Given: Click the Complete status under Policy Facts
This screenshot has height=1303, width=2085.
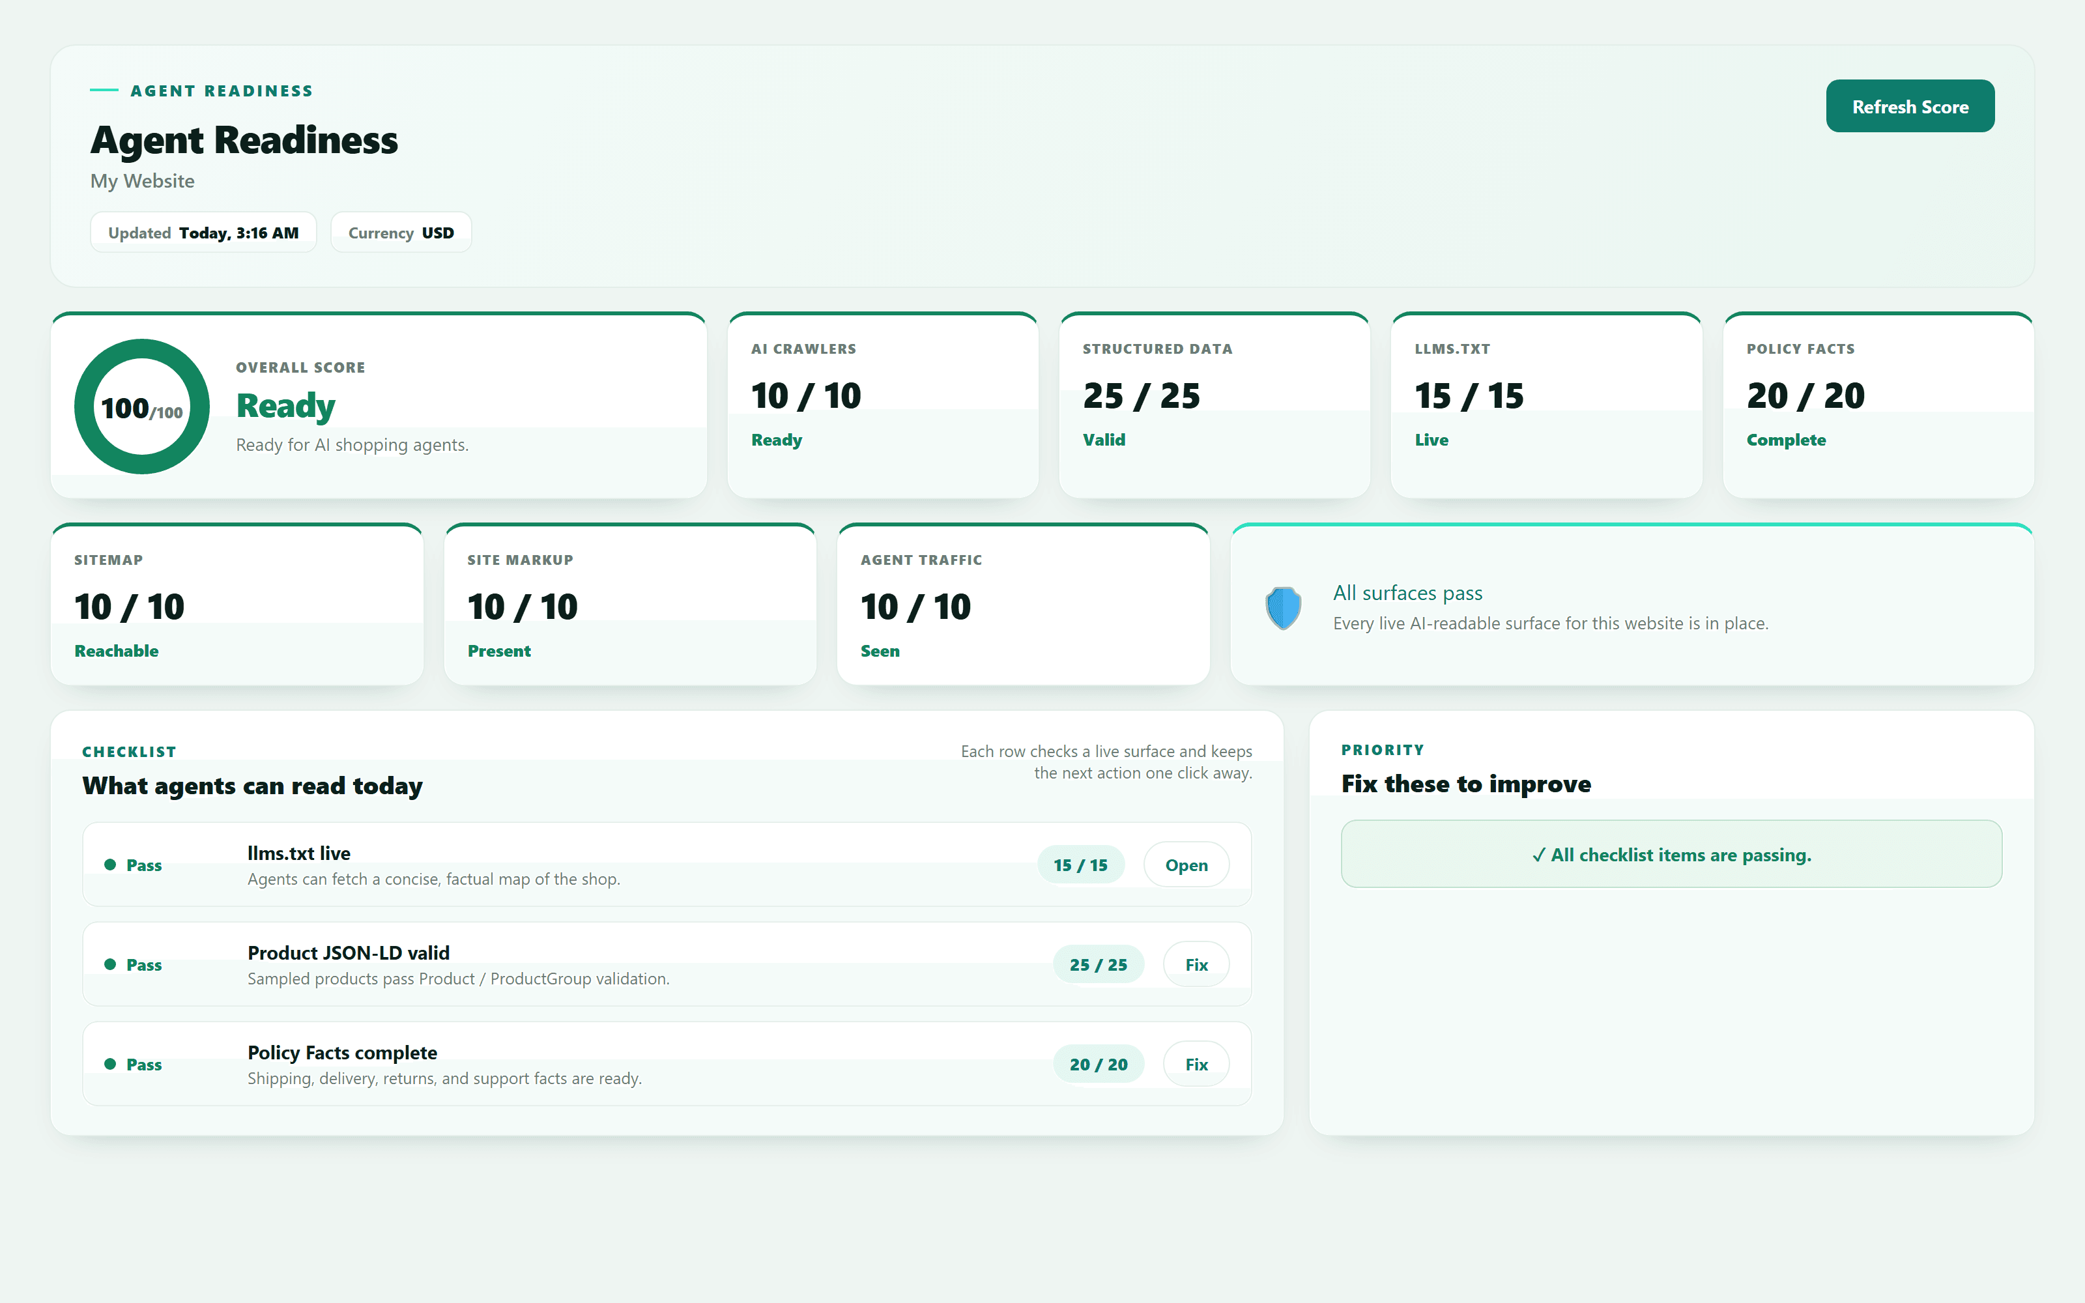Looking at the screenshot, I should tap(1785, 440).
